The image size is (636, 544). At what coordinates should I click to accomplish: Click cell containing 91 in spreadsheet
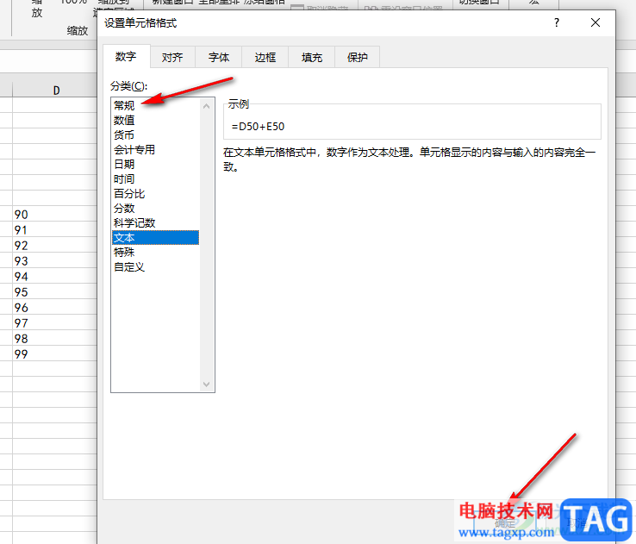pyautogui.click(x=55, y=229)
